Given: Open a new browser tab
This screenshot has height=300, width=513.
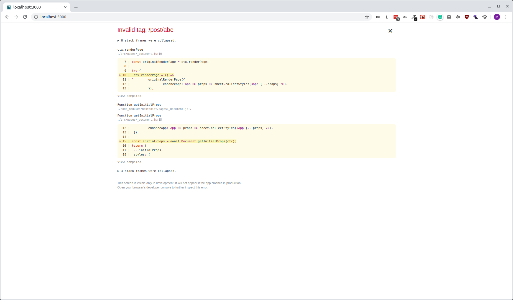Looking at the screenshot, I should pos(76,7).
